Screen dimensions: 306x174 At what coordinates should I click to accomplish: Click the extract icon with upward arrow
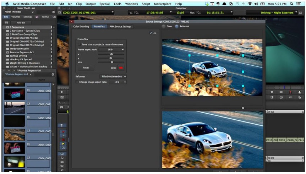(x=299, y=92)
